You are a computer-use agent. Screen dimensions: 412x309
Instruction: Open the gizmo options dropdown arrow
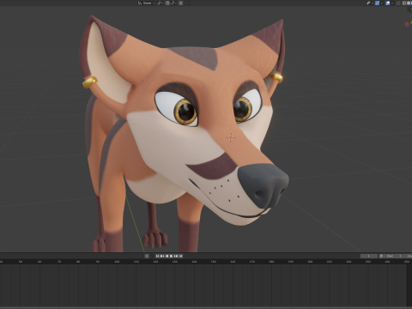pyautogui.click(x=382, y=3)
